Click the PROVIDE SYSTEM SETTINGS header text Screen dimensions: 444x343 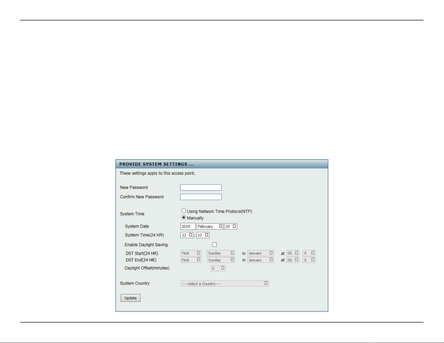(x=157, y=164)
